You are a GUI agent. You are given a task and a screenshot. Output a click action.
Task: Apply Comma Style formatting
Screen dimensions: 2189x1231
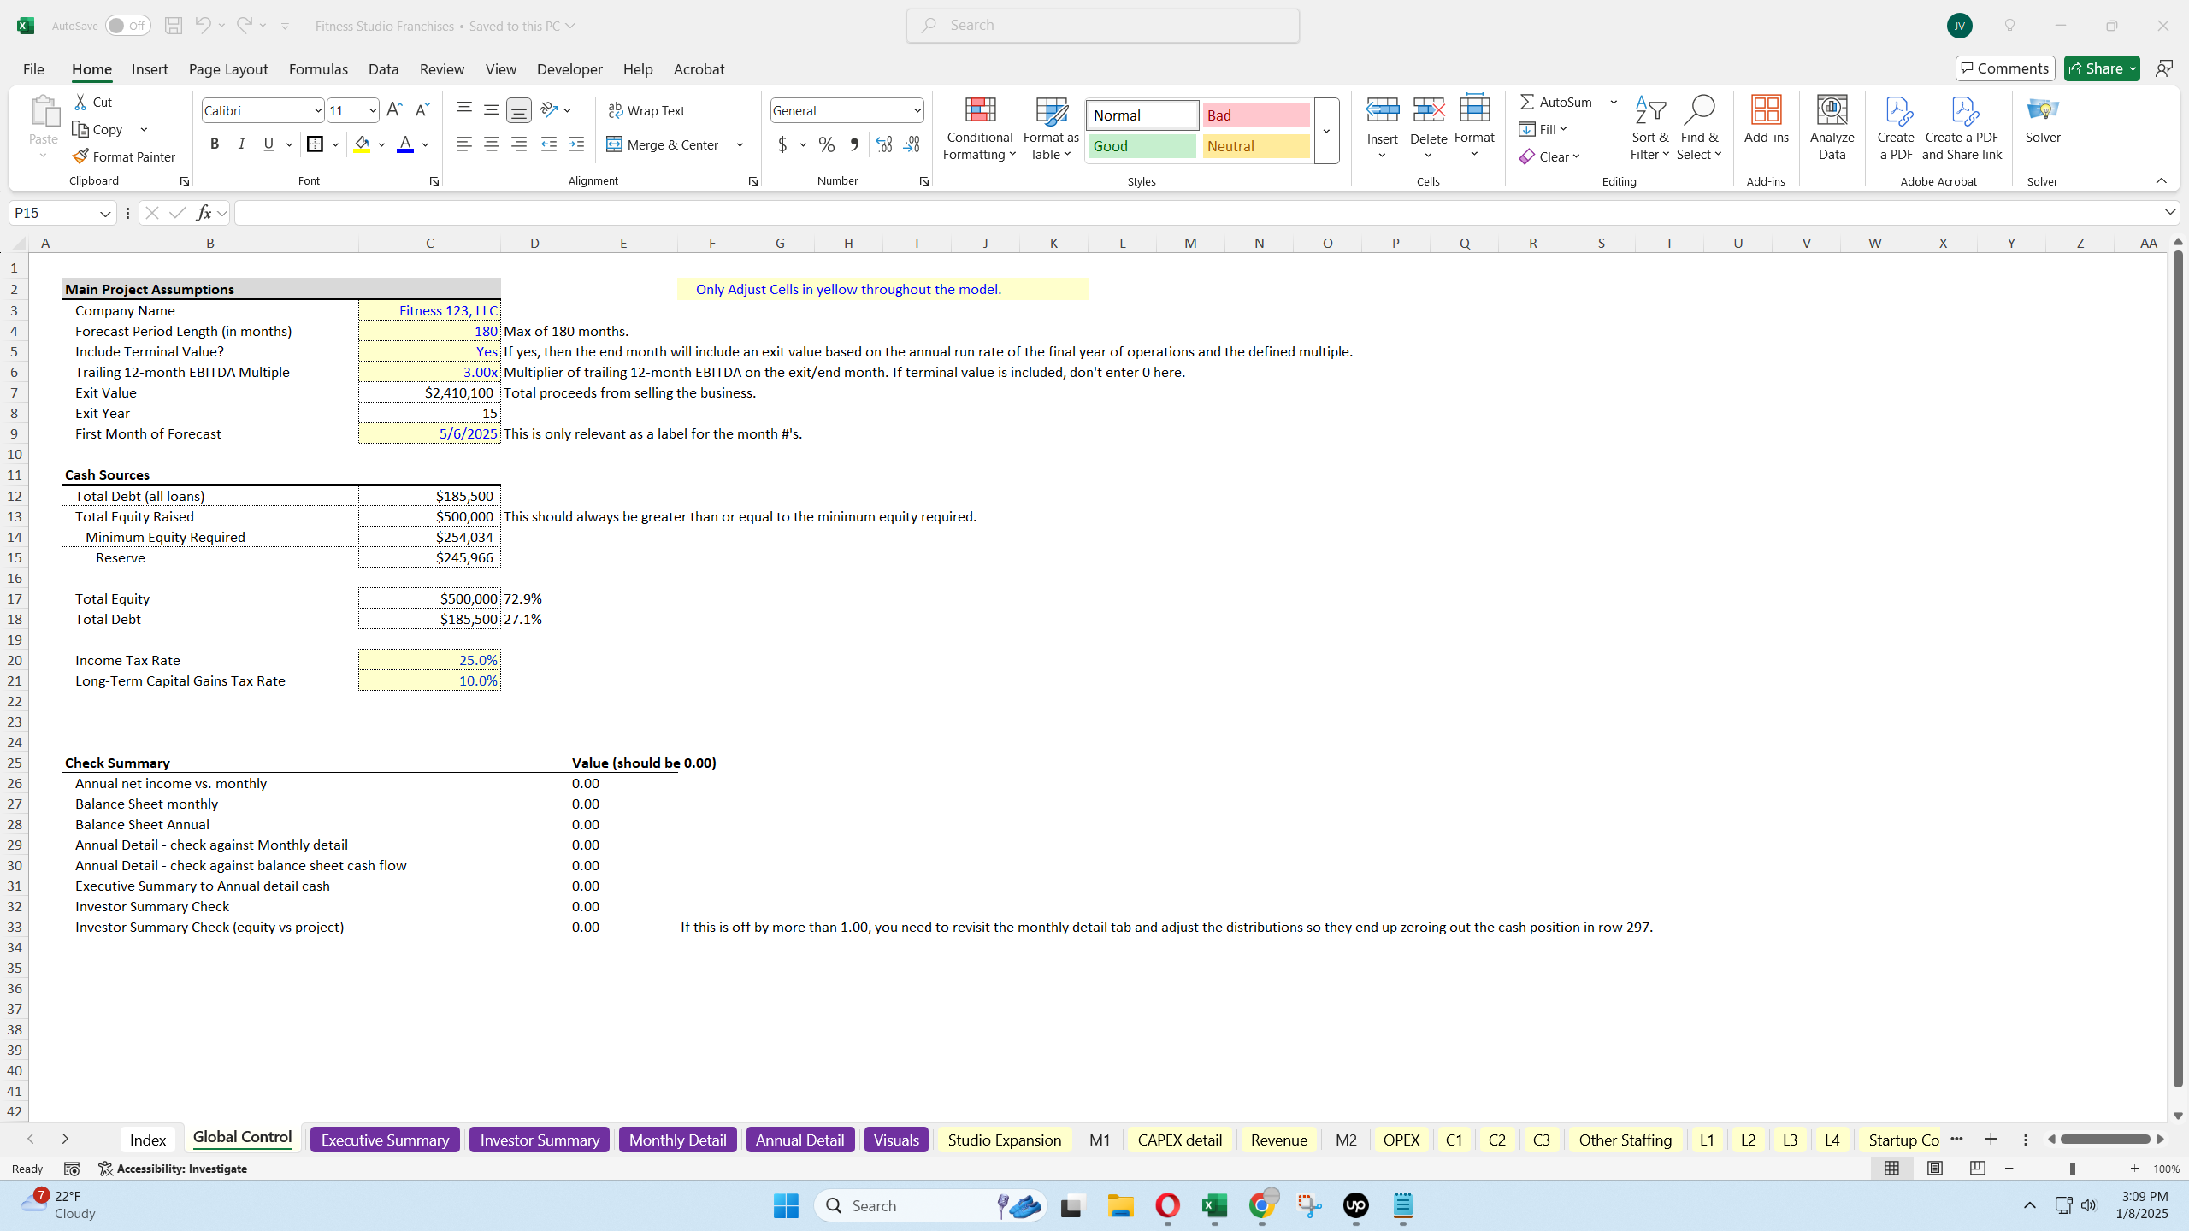854,144
